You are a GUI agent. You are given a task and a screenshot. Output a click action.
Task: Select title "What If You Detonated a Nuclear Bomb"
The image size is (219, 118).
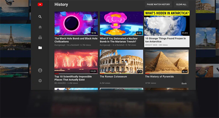point(119,40)
